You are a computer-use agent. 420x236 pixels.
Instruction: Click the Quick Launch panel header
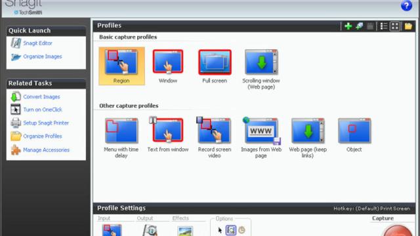point(46,31)
